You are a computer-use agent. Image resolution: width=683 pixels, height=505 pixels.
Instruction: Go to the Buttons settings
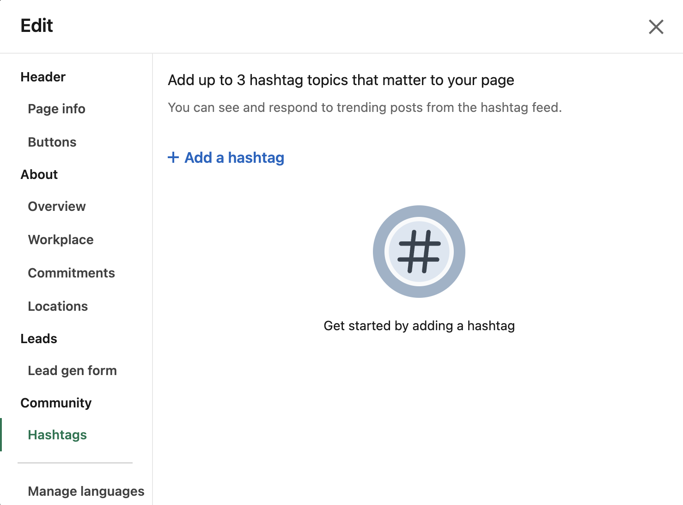[x=52, y=142]
